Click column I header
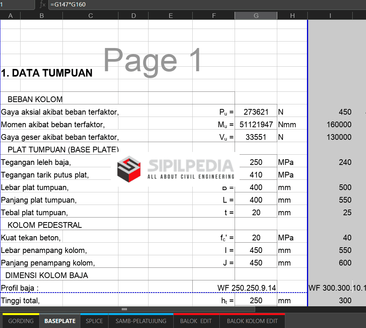The width and height of the screenshot is (366, 328). (x=330, y=16)
